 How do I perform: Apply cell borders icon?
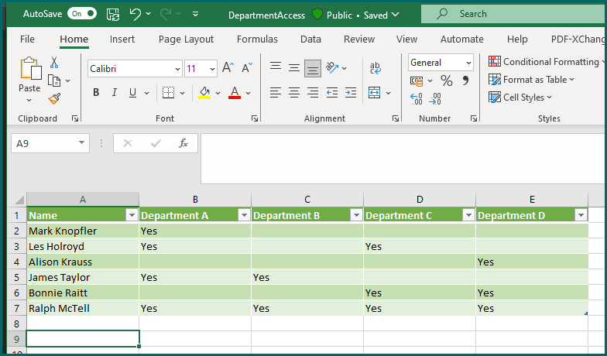tap(168, 93)
